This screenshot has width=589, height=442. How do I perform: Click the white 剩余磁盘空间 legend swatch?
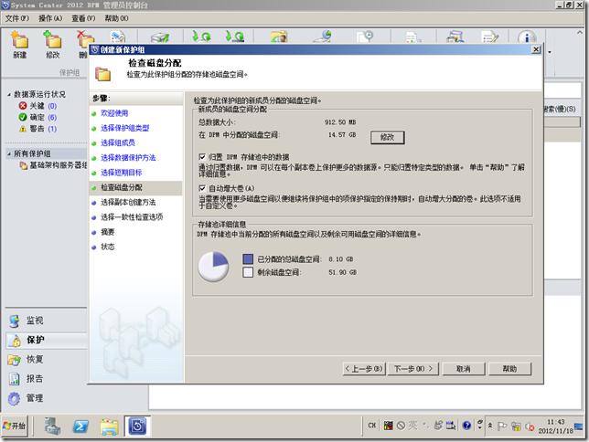248,272
